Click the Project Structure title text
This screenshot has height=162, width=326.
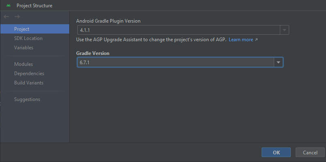34,6
